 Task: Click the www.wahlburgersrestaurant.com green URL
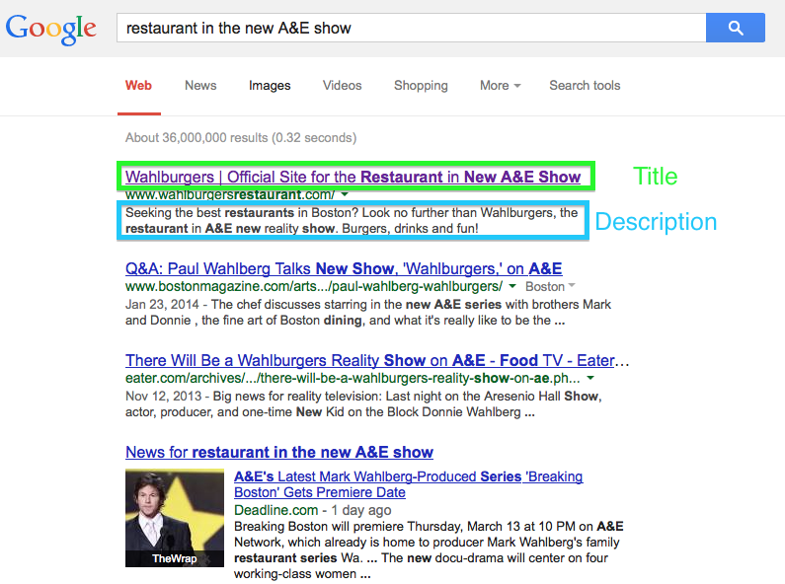pos(230,194)
